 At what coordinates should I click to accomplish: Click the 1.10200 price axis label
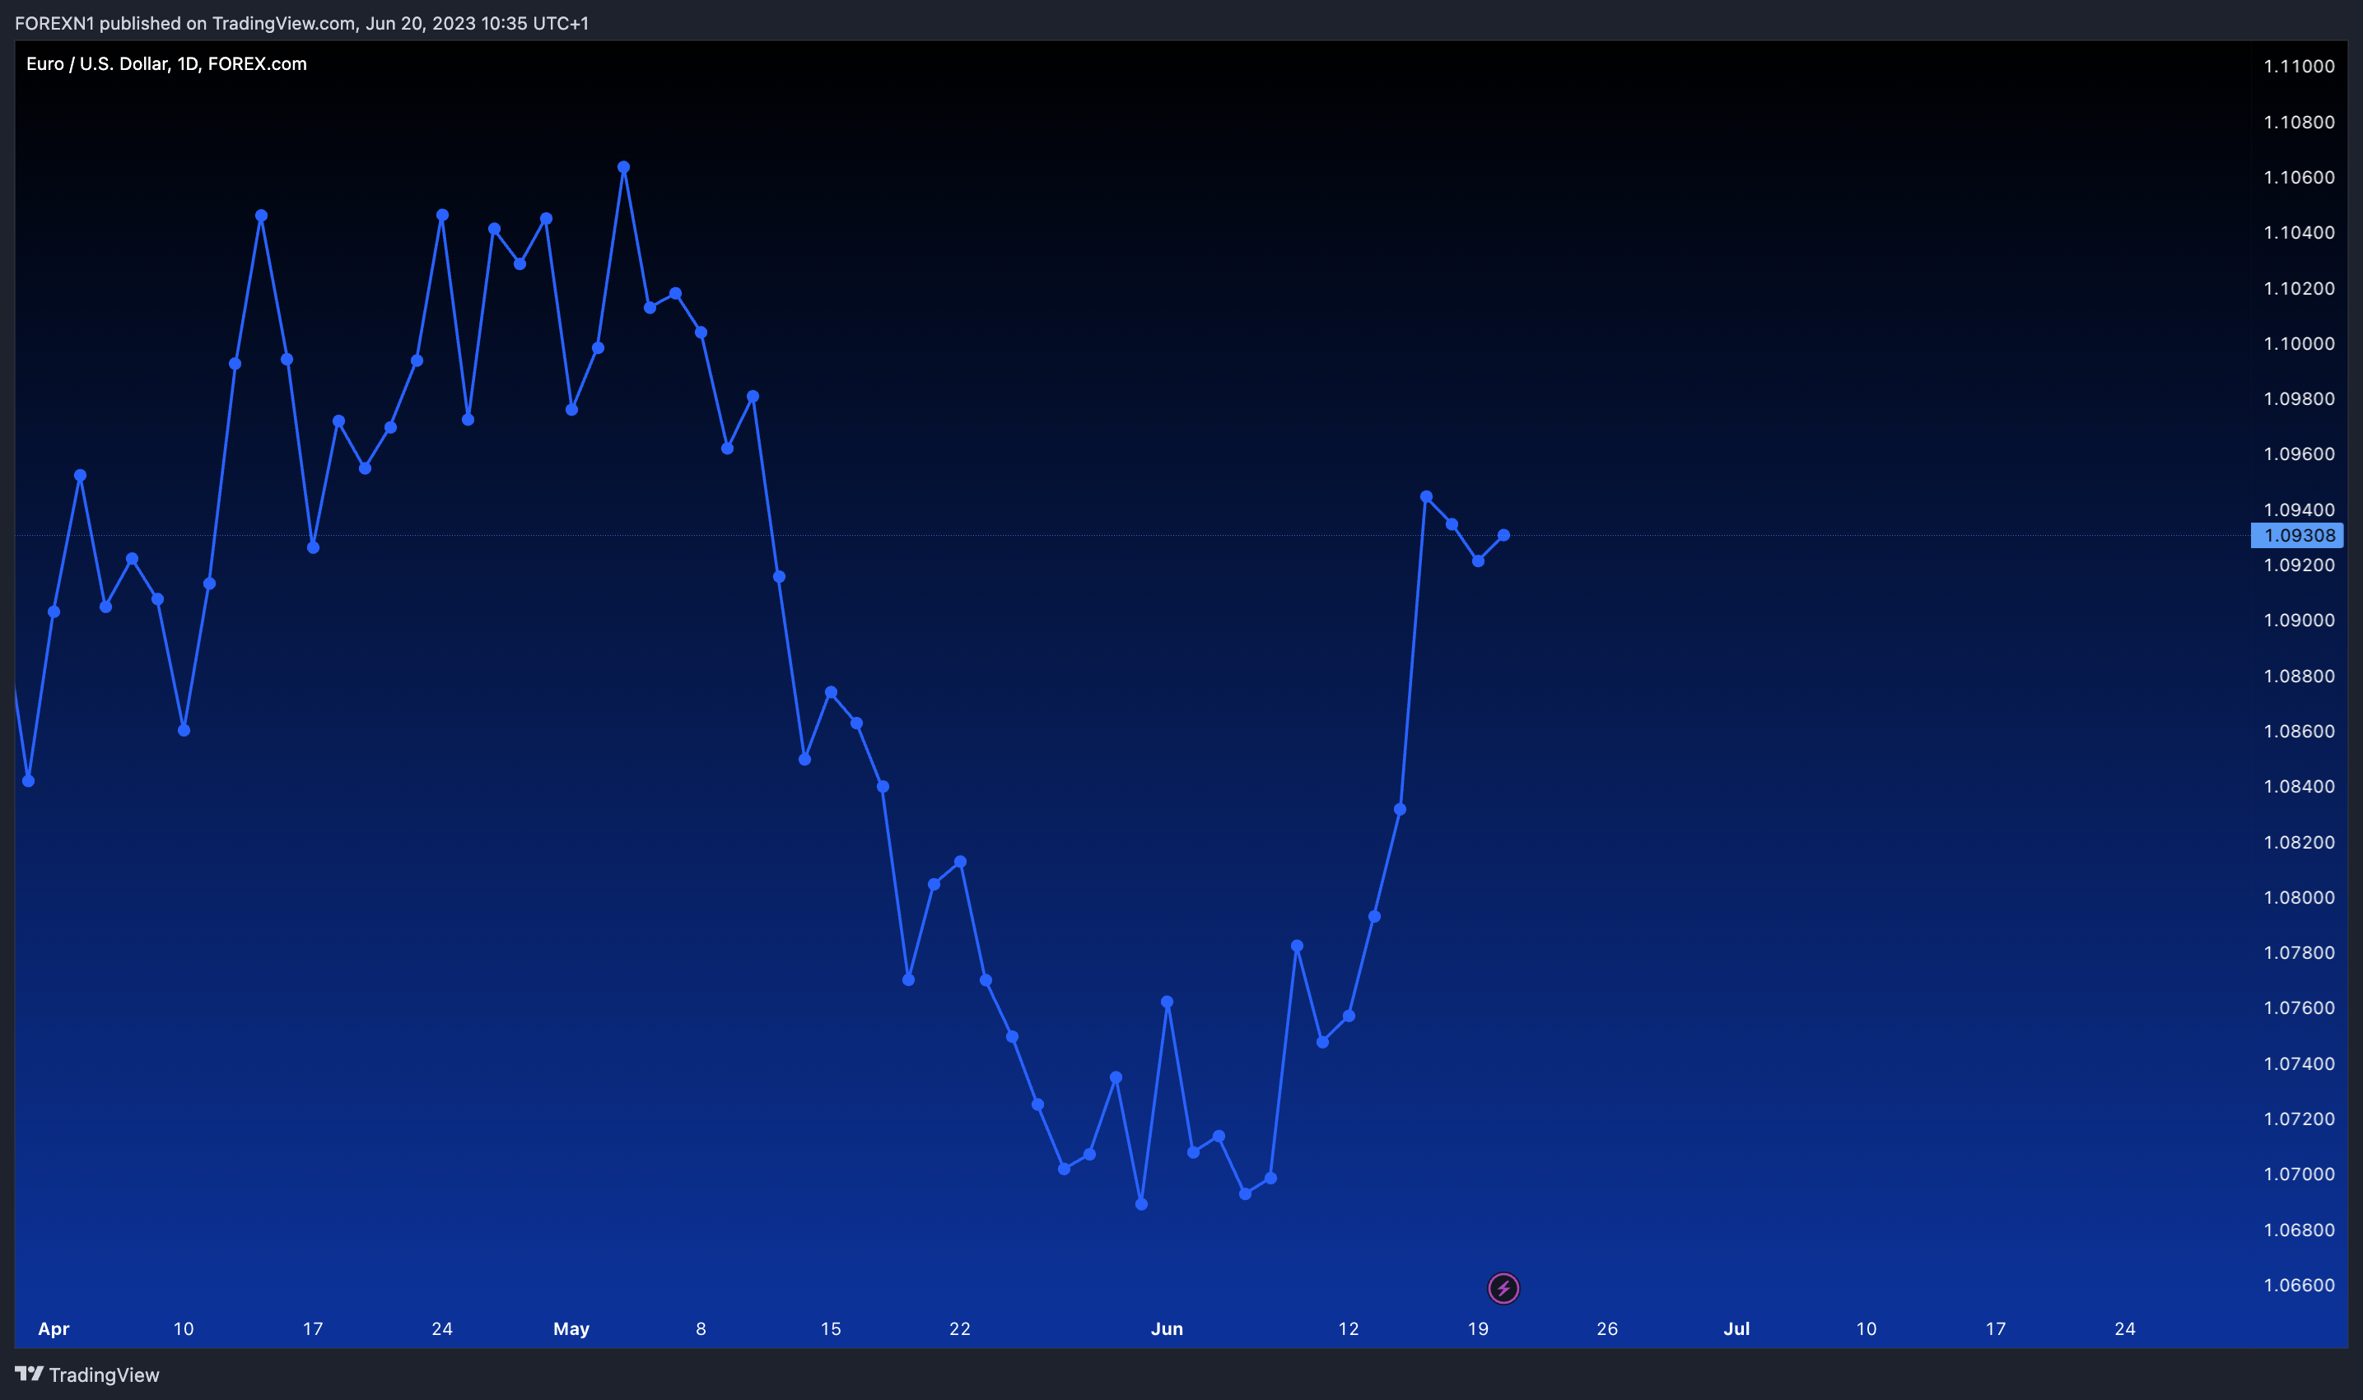pos(2299,288)
